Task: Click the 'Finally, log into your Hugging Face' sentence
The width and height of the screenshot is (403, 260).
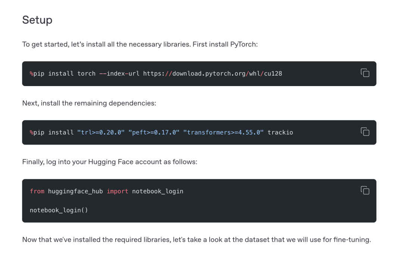Action: [110, 162]
